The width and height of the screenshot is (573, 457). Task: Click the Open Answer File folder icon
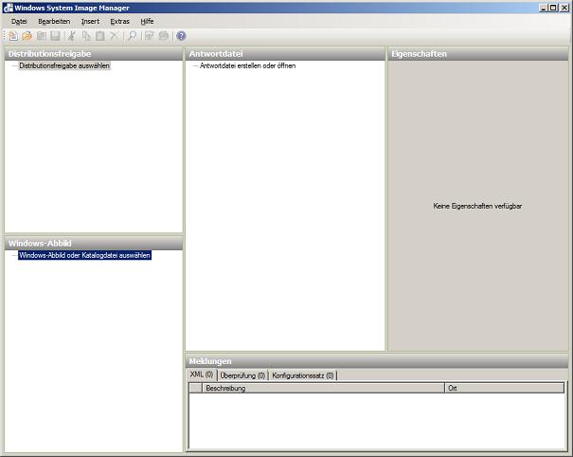tap(27, 36)
